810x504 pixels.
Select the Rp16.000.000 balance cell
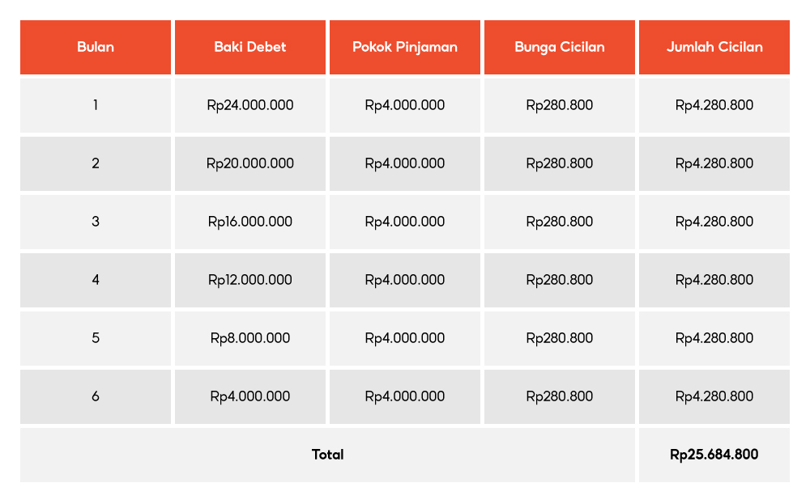pyautogui.click(x=250, y=222)
